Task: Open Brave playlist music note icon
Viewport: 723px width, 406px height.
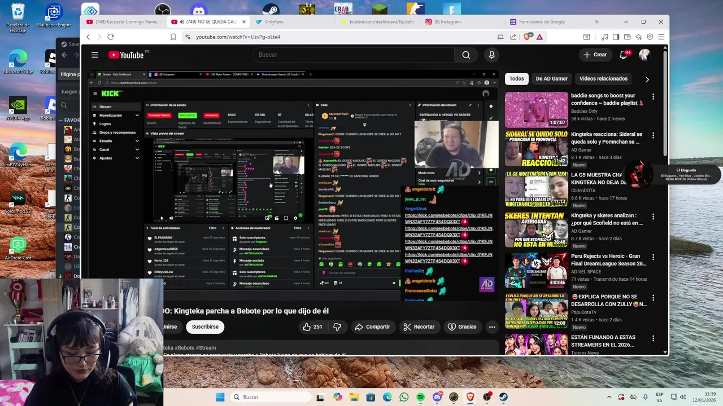Action: 605,37
